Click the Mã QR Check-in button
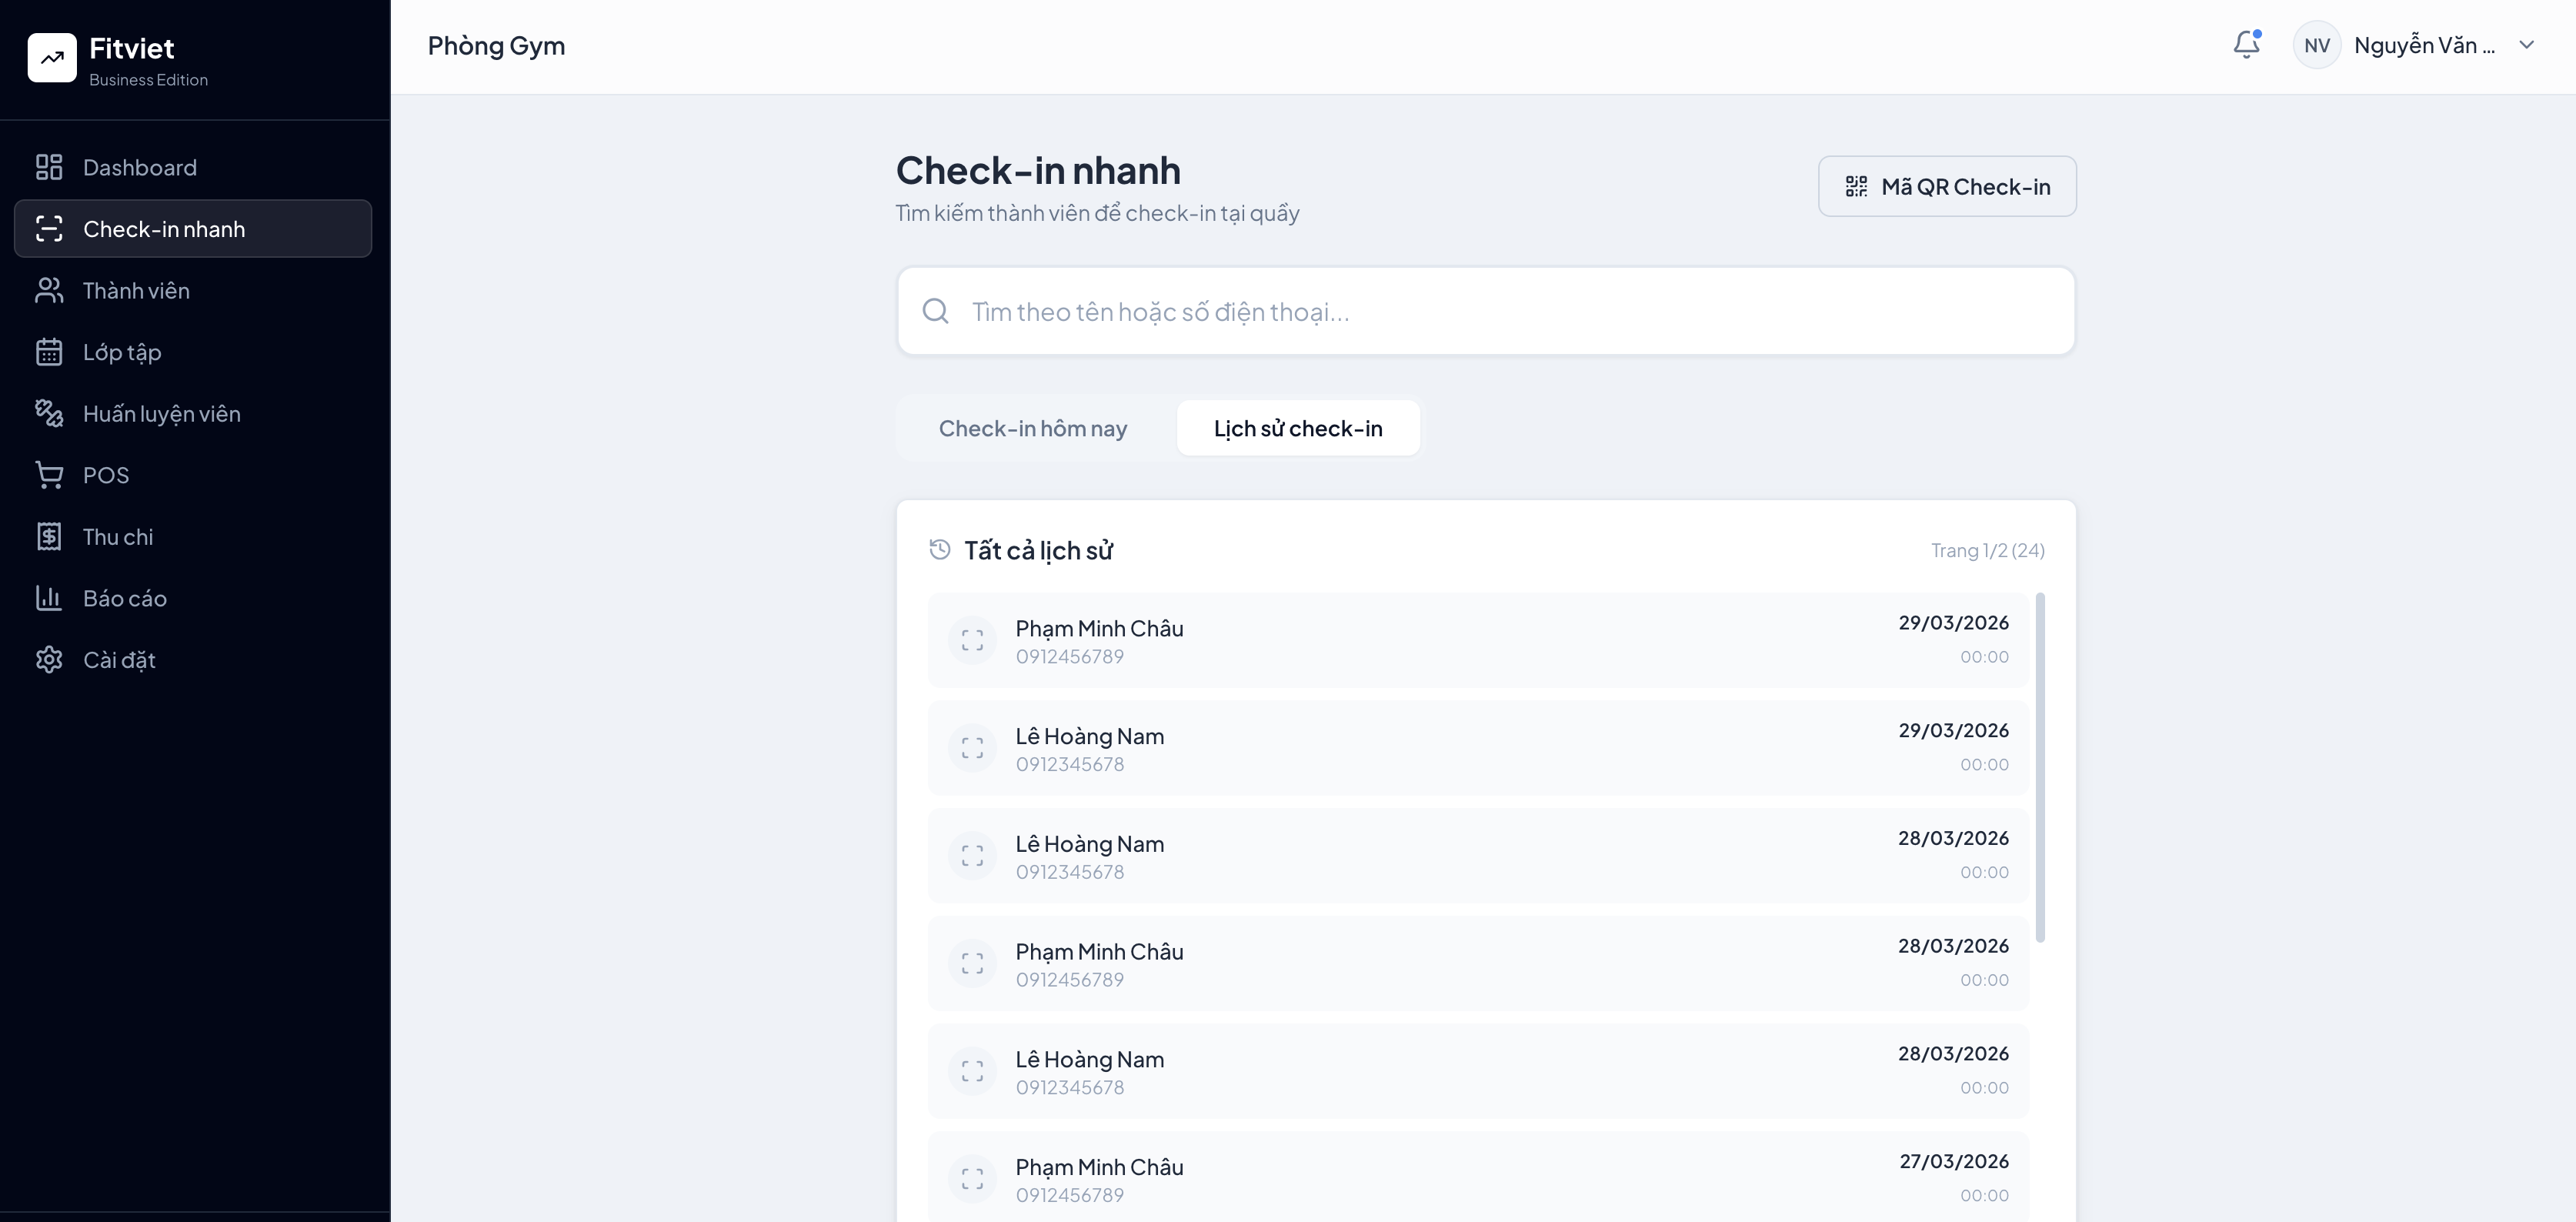The height and width of the screenshot is (1222, 2576). (x=1946, y=186)
